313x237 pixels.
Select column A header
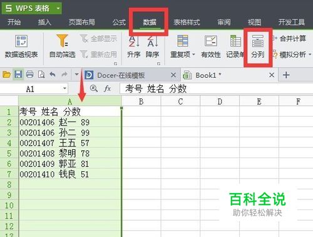[70, 102]
